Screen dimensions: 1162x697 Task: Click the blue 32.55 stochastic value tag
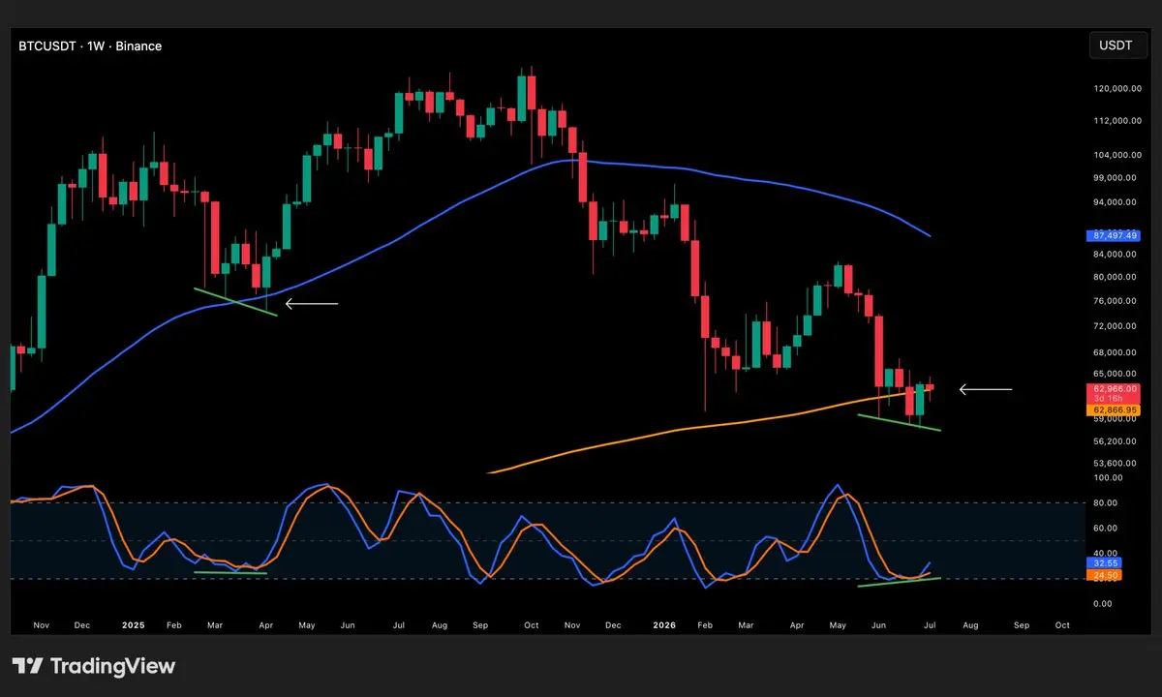click(1106, 562)
